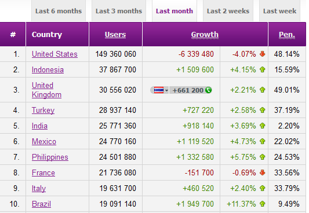This screenshot has width=309, height=213.
Task: Click the red down arrow in France row
Action: (262, 172)
